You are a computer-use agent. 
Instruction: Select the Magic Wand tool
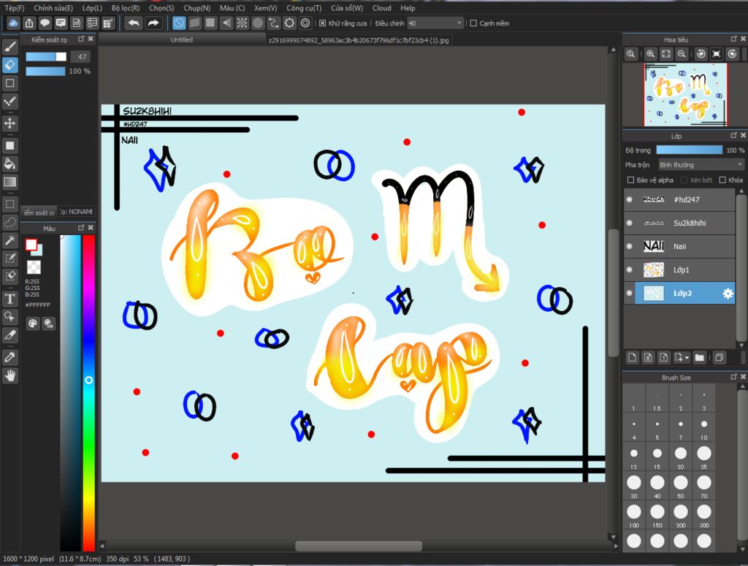10,240
